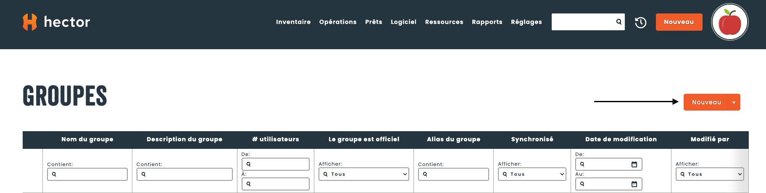Open the apple profile avatar

[x=729, y=22]
